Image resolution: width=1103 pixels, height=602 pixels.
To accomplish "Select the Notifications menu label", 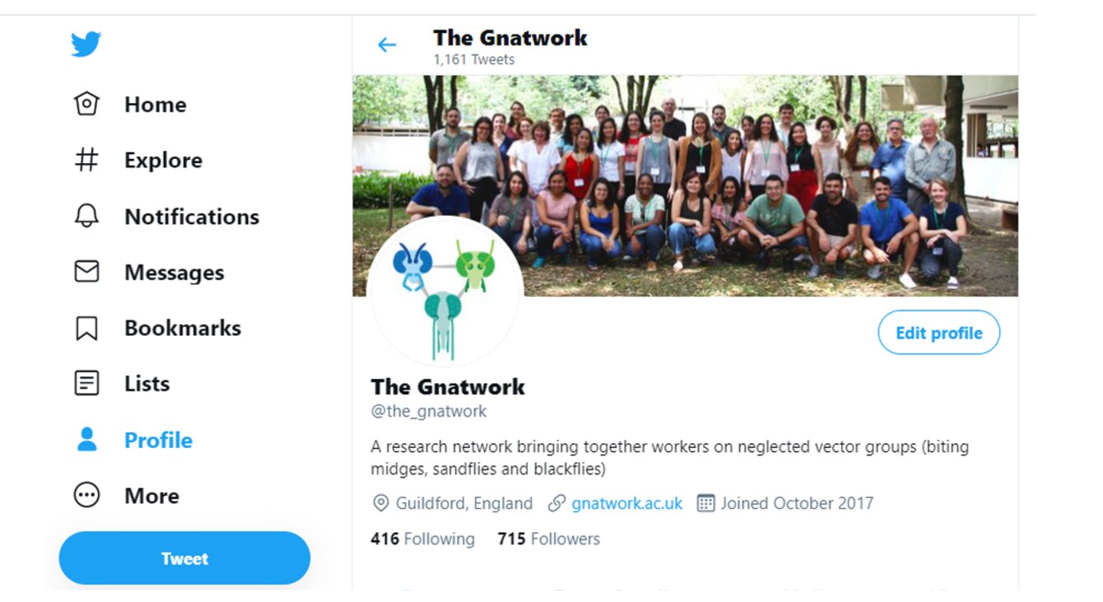I will [192, 217].
